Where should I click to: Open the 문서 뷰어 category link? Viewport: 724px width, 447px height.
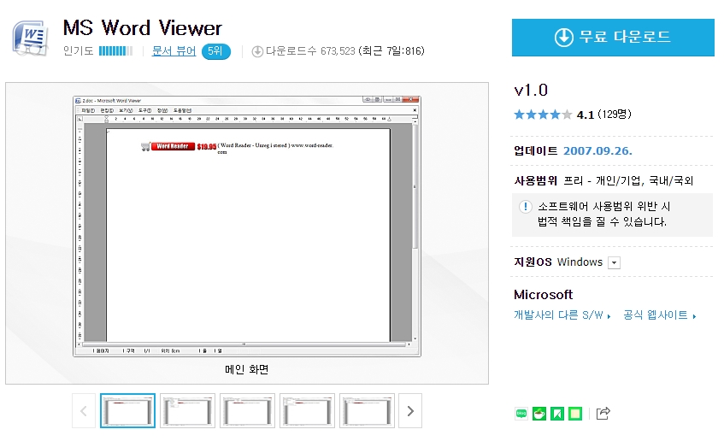pos(174,50)
